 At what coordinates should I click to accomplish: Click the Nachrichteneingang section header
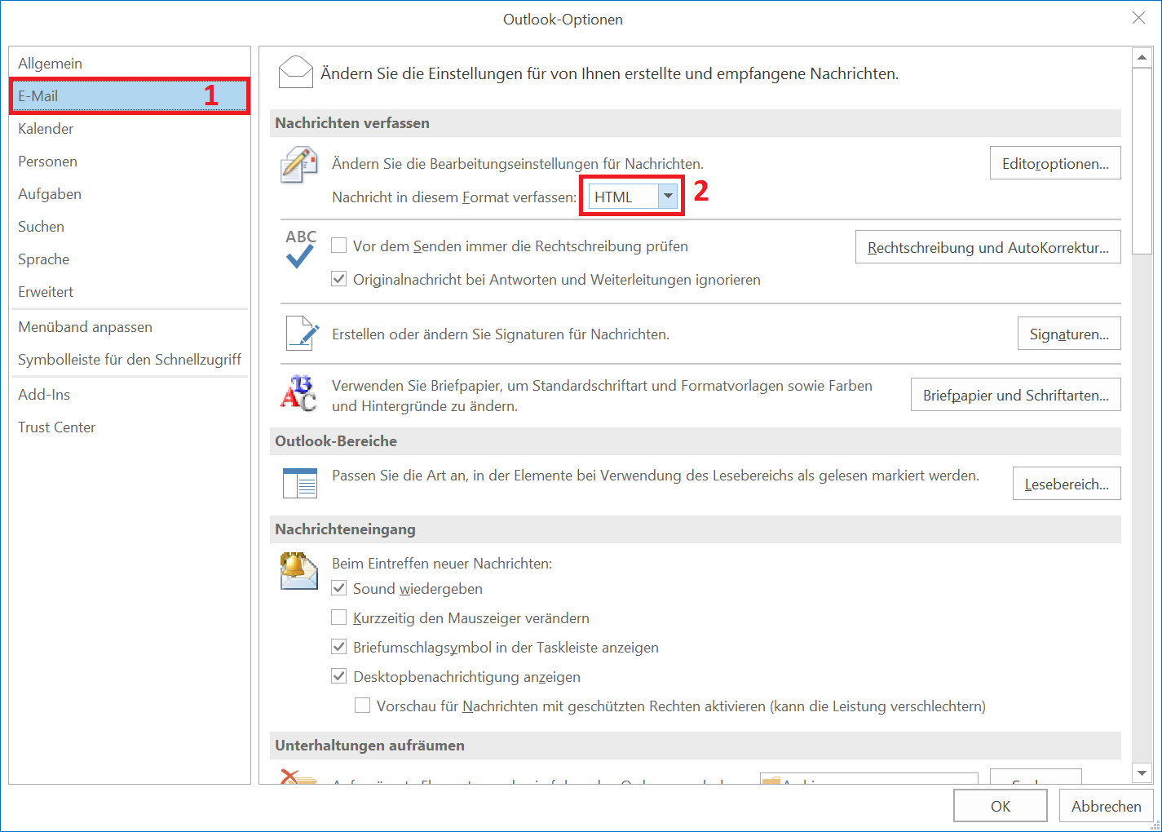(697, 529)
